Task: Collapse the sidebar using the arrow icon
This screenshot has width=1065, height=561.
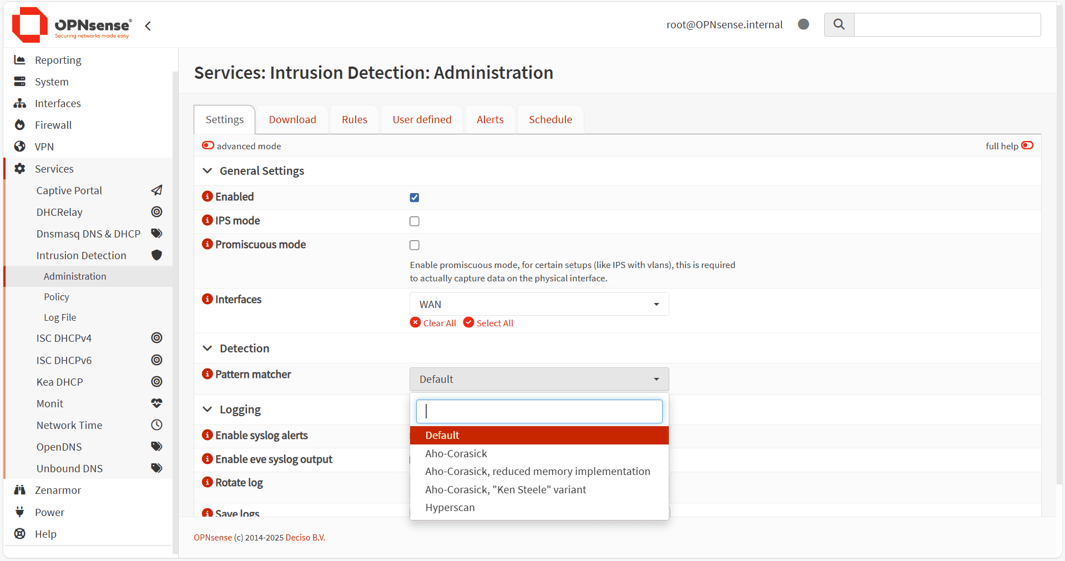Action: [x=148, y=26]
